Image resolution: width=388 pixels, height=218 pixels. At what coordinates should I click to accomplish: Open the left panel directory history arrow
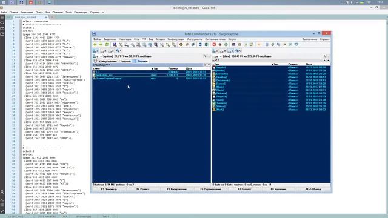209,65
